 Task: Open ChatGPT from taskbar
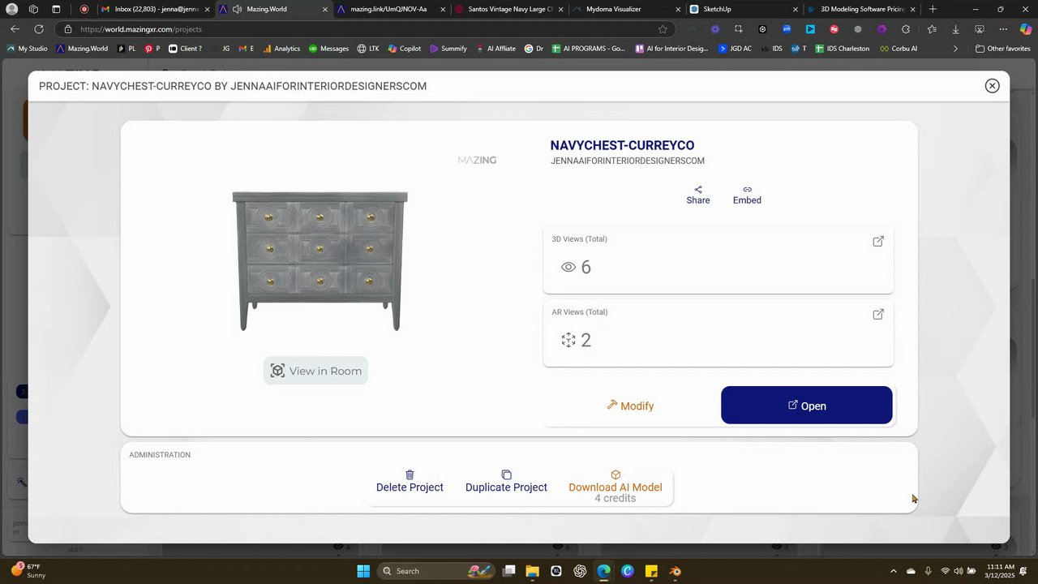(580, 571)
